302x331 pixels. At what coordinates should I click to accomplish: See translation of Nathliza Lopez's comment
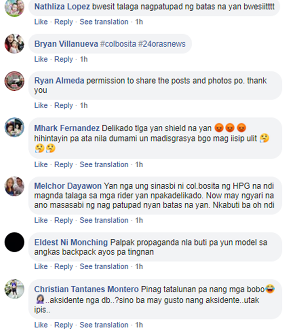(104, 22)
